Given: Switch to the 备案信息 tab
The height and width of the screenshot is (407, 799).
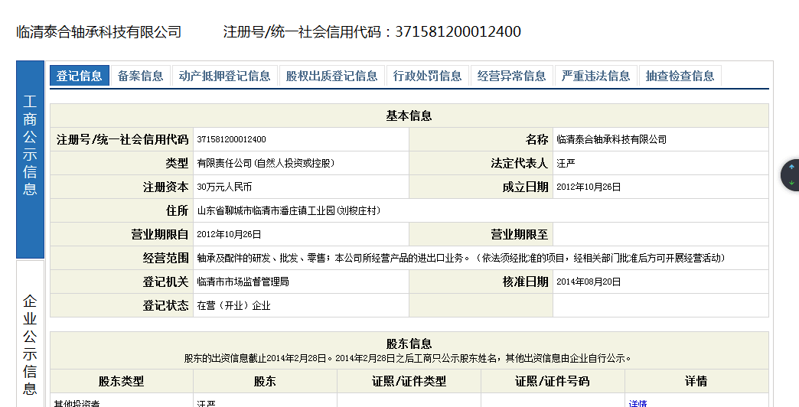Looking at the screenshot, I should click(141, 76).
